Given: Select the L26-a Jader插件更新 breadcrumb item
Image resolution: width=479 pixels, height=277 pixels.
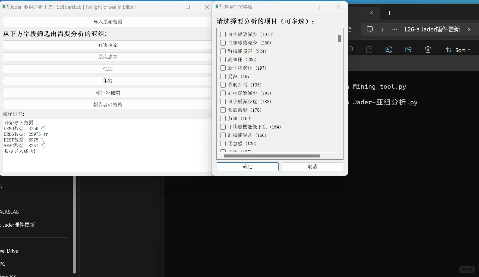Looking at the screenshot, I should 432,29.
